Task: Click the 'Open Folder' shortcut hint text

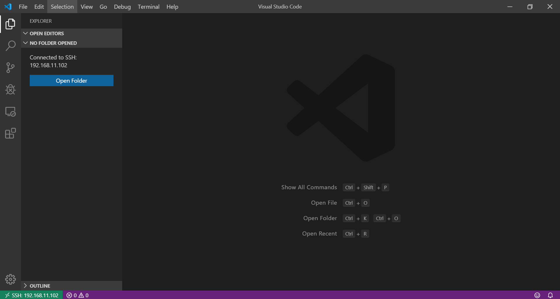Action: point(320,218)
